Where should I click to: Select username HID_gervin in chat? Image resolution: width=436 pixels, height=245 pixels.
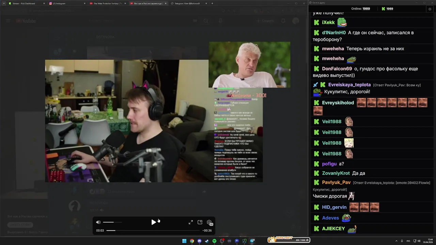coord(334,207)
